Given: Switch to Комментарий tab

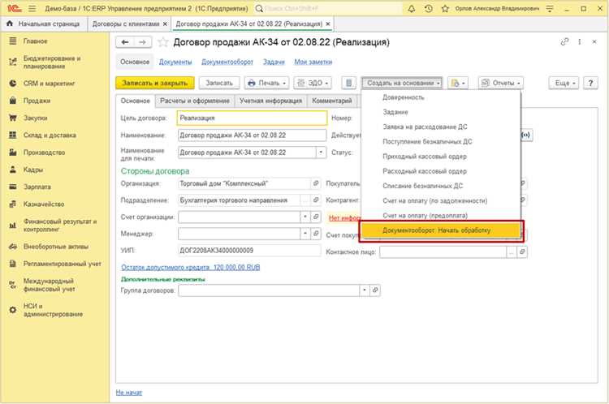Looking at the screenshot, I should point(331,101).
